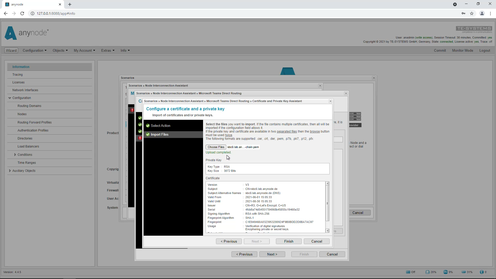The width and height of the screenshot is (496, 279).
Task: Open the Objects menu
Action: click(60, 50)
